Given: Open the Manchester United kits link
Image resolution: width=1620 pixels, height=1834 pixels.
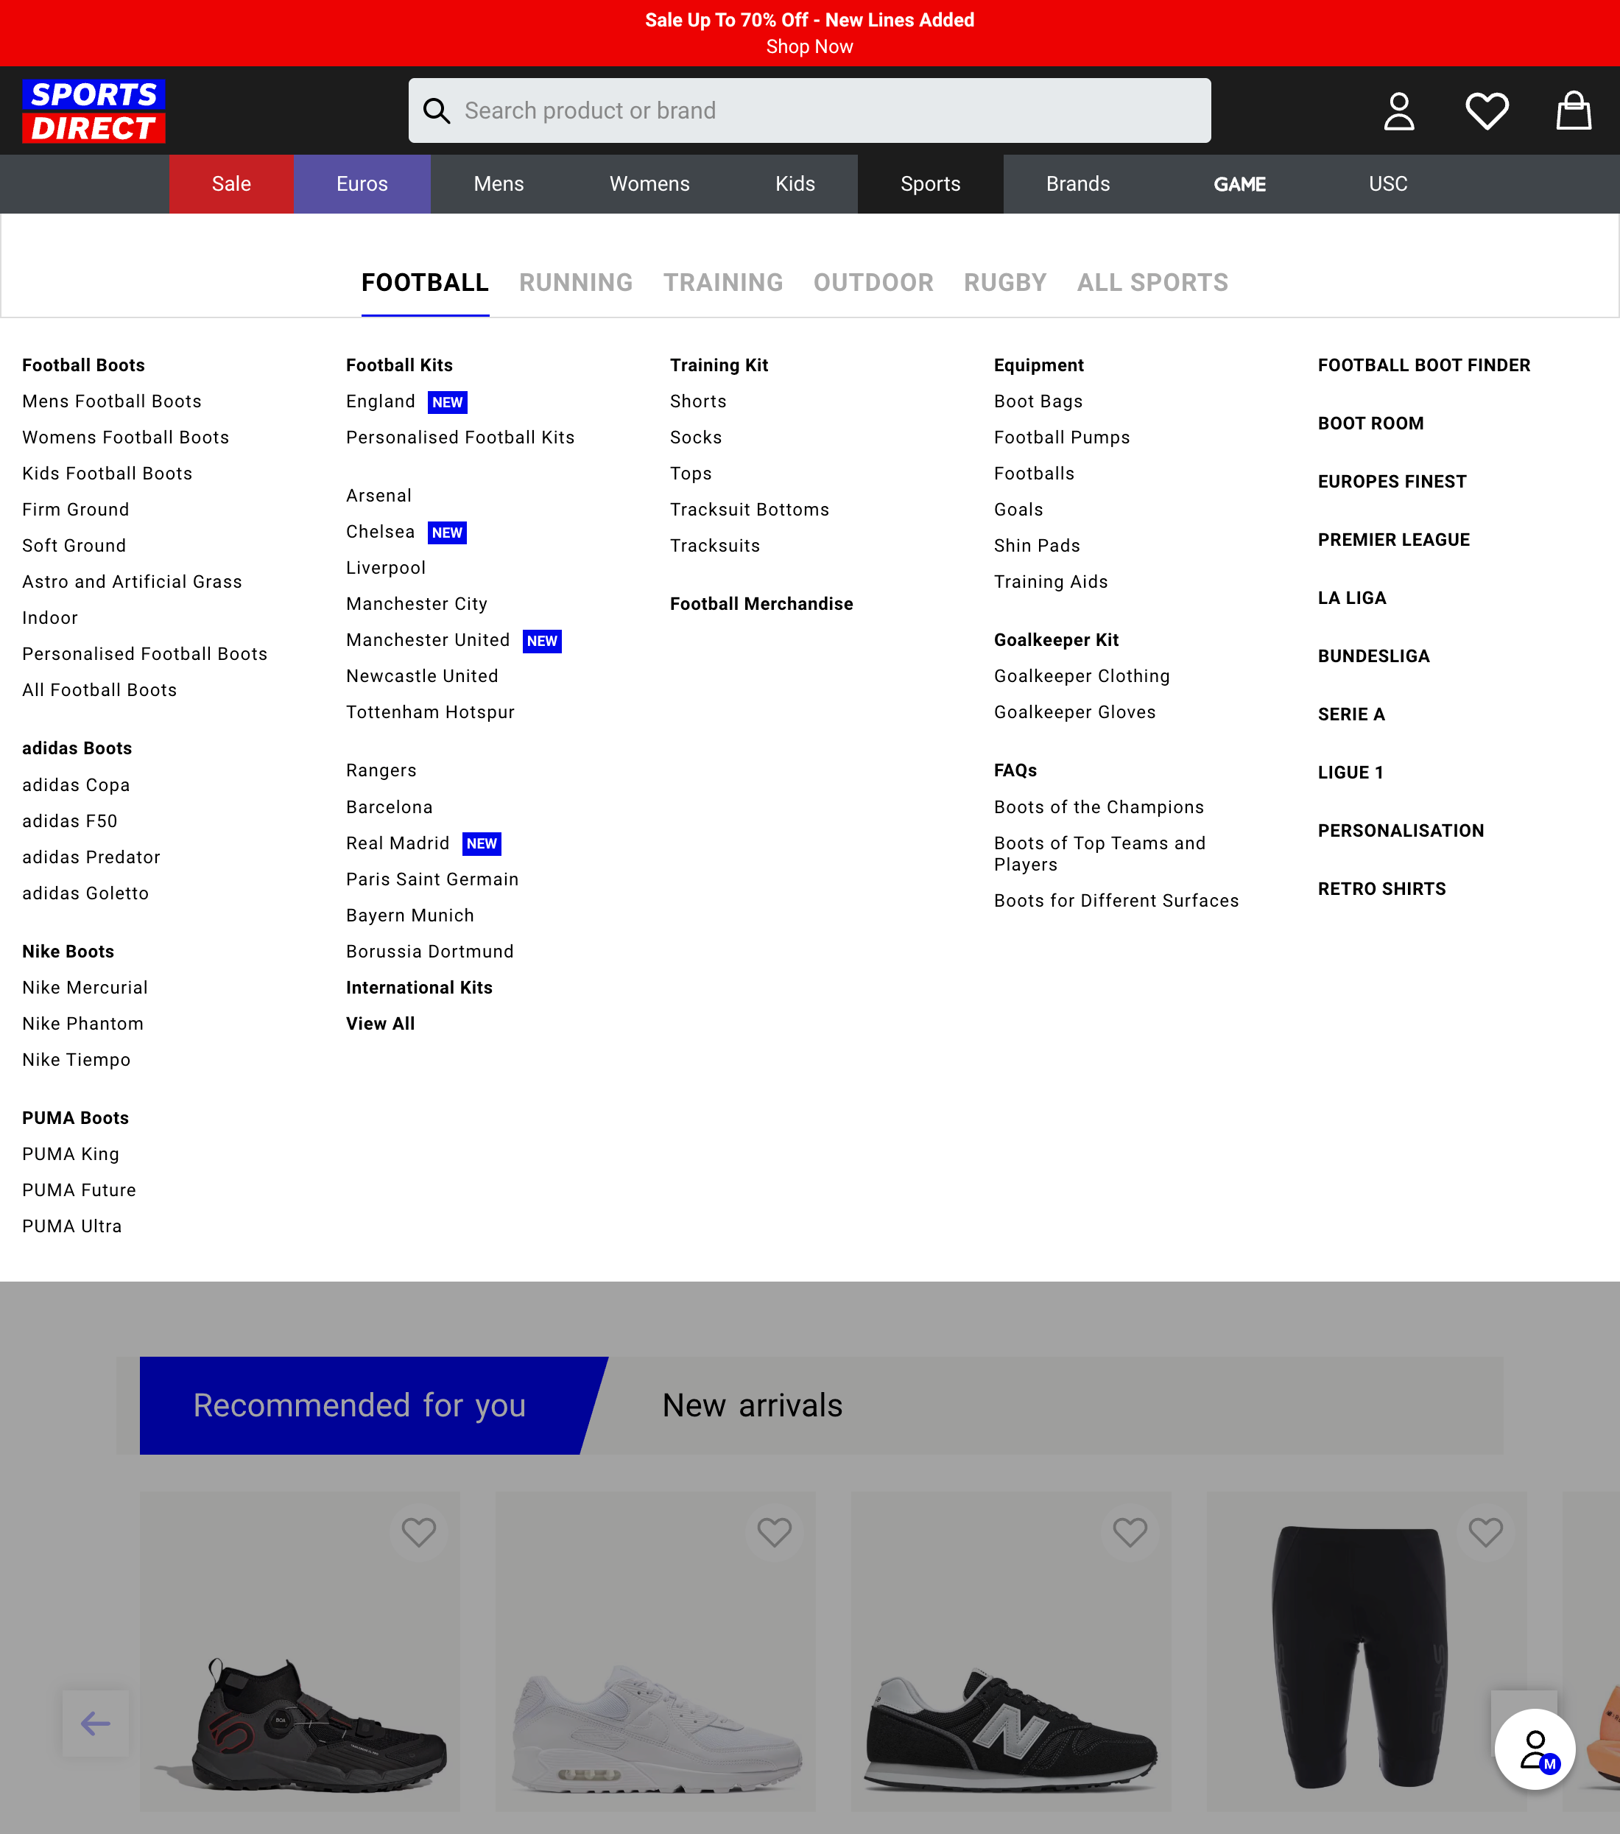Looking at the screenshot, I should (428, 640).
